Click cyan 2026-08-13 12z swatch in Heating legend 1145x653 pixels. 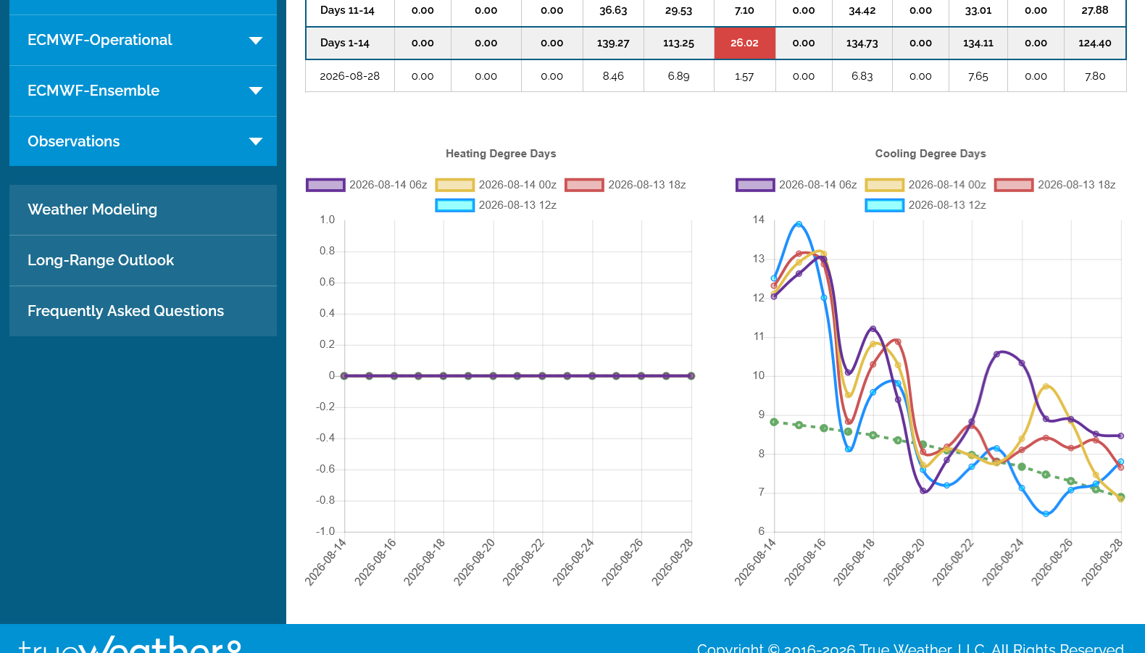tap(454, 205)
